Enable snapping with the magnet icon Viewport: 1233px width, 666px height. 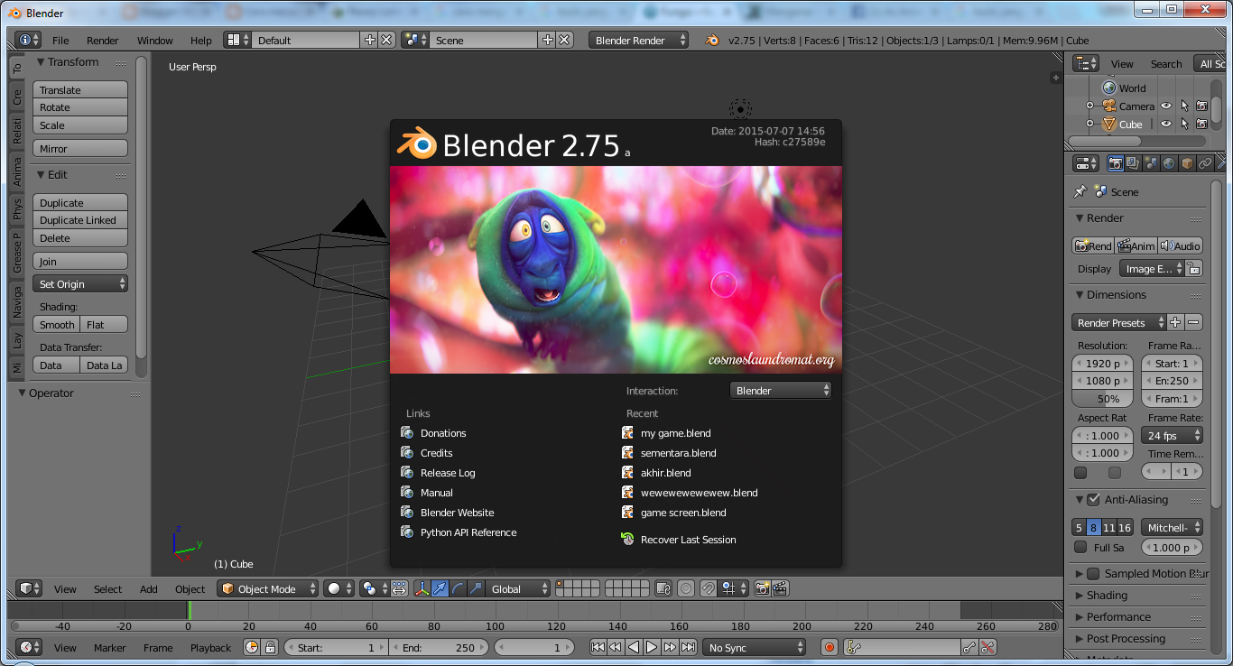click(x=707, y=588)
